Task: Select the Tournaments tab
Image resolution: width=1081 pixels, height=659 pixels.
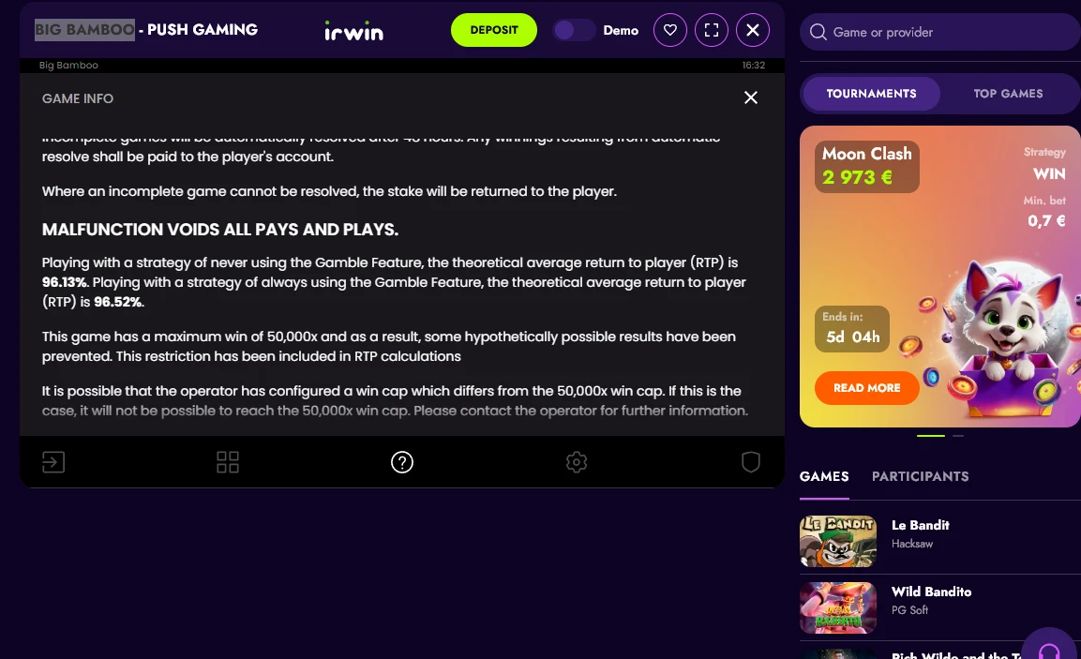Action: click(x=871, y=94)
